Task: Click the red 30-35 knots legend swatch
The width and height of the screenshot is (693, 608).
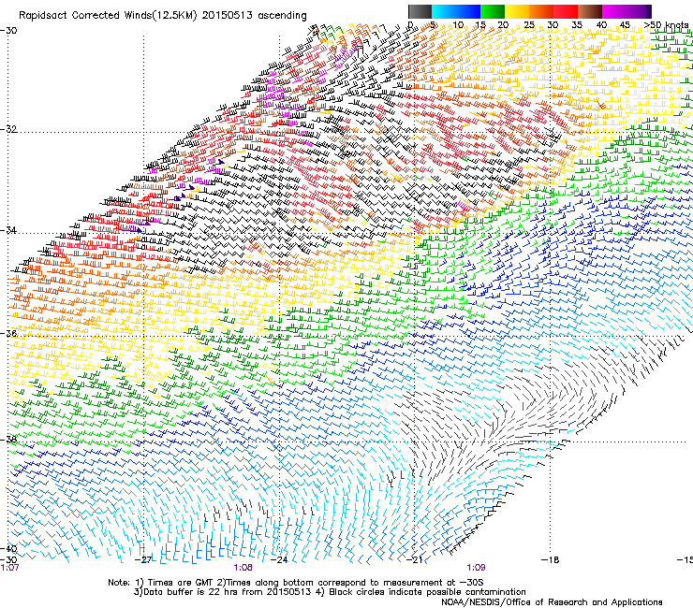Action: pyautogui.click(x=566, y=11)
